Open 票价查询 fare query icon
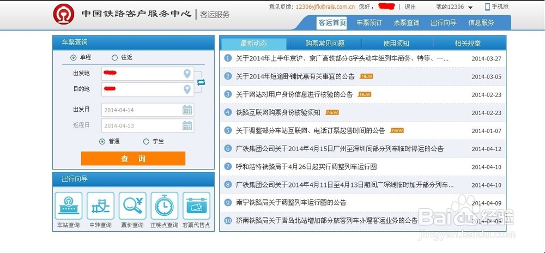The height and width of the screenshot is (253, 545). [132, 206]
